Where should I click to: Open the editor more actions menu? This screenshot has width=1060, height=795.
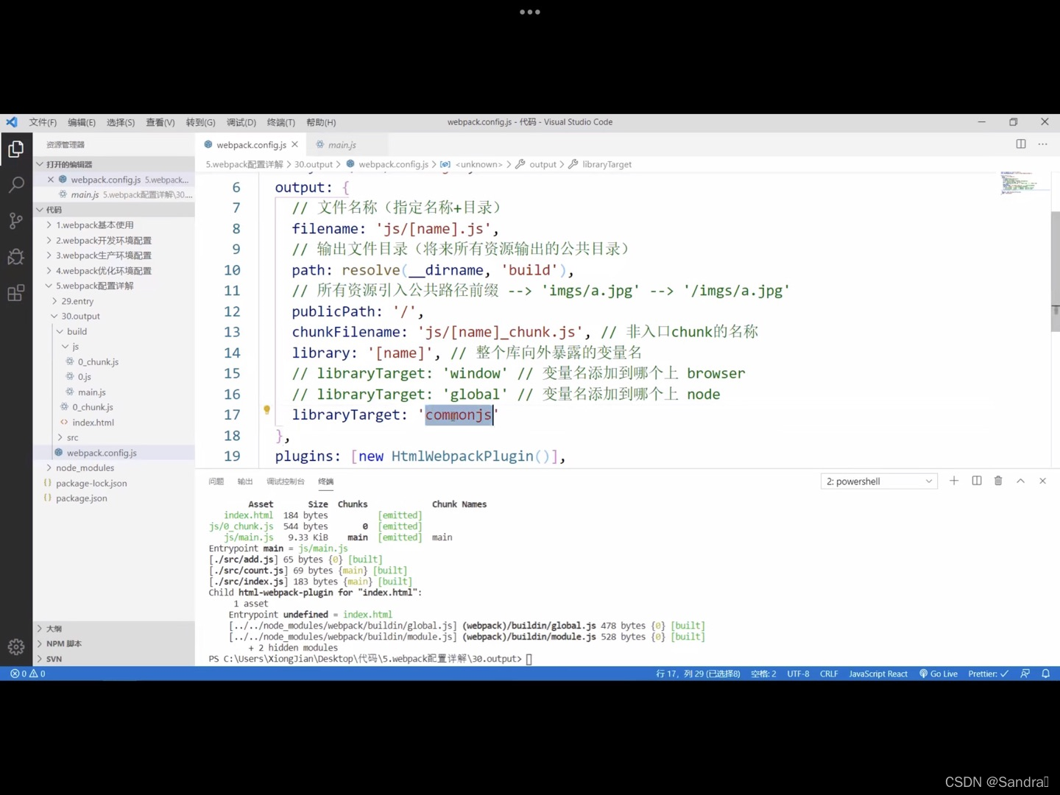click(1042, 144)
